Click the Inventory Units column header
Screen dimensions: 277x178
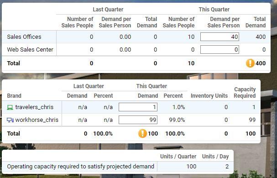coord(209,96)
